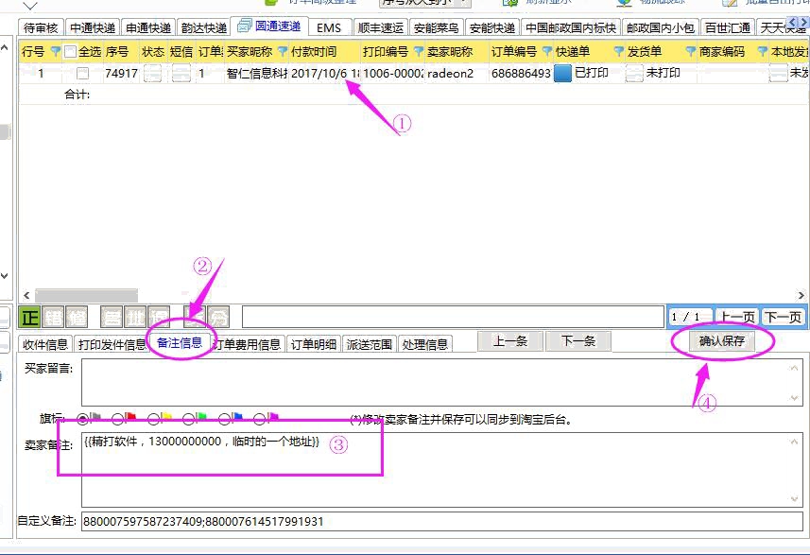Click the status icon in order row 74917

(x=153, y=73)
